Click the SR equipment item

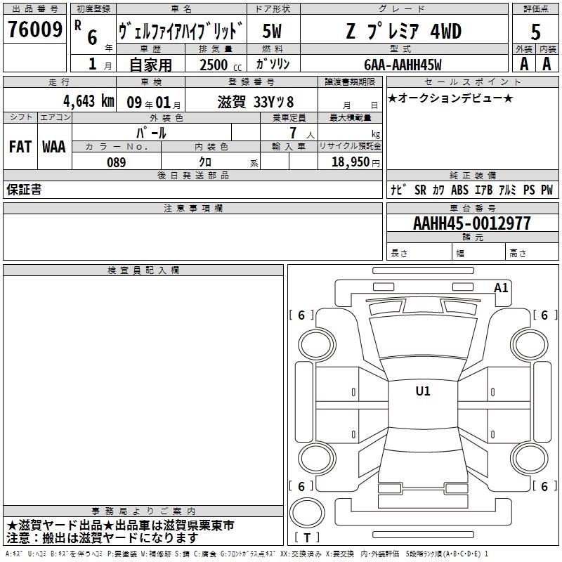click(x=420, y=190)
